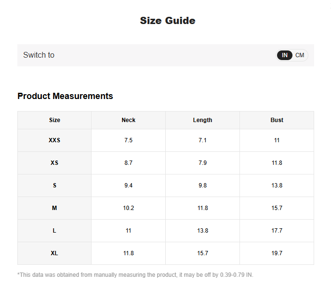Select the XXS size row label
This screenshot has width=331, height=285.
point(54,140)
